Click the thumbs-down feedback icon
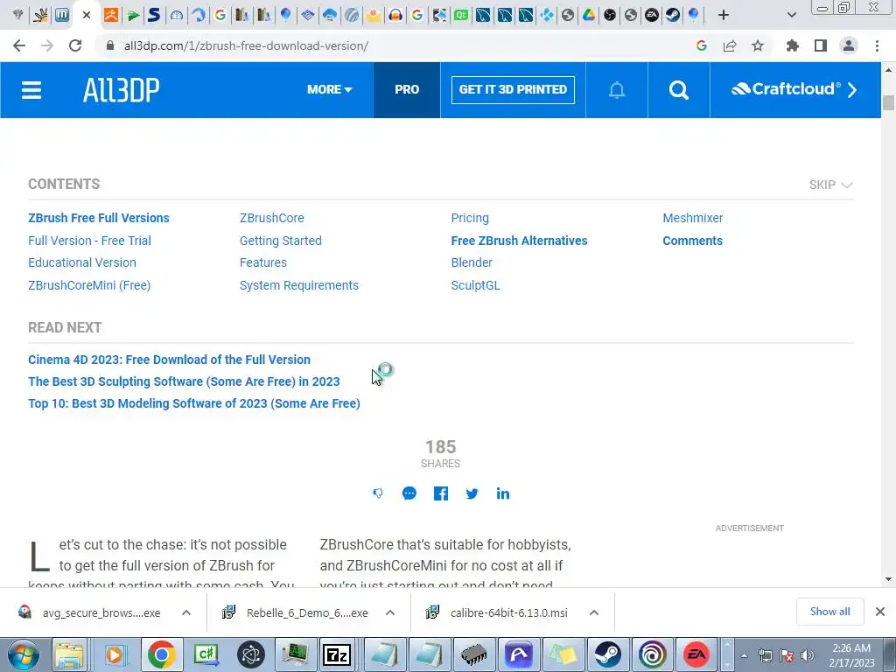896x672 pixels. point(378,493)
